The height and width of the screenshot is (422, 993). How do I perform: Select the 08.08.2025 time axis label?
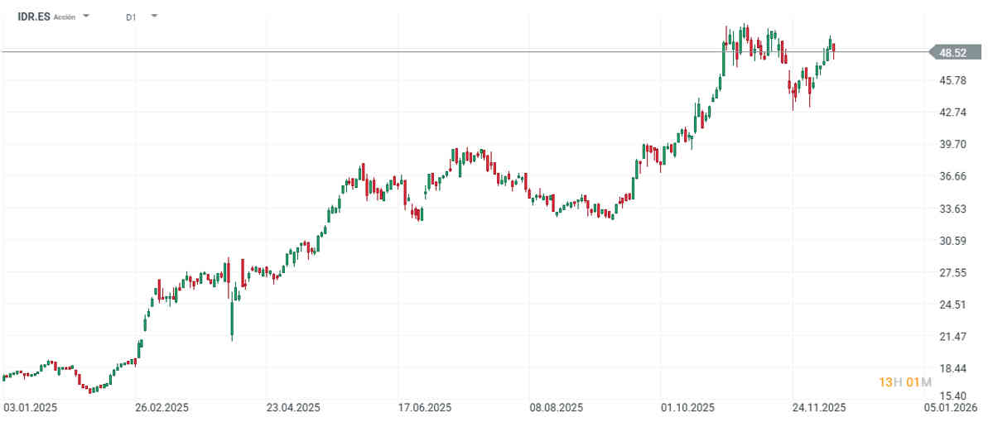(556, 408)
